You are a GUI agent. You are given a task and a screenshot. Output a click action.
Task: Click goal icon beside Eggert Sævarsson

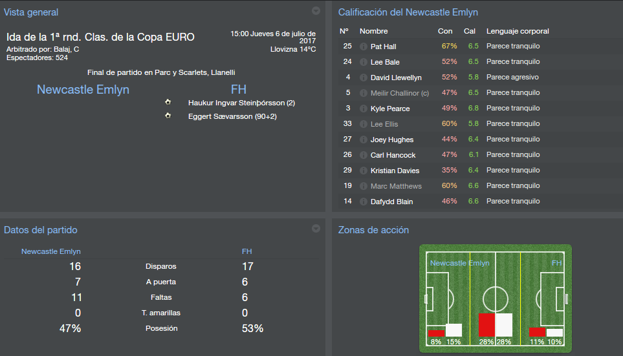pyautogui.click(x=168, y=116)
